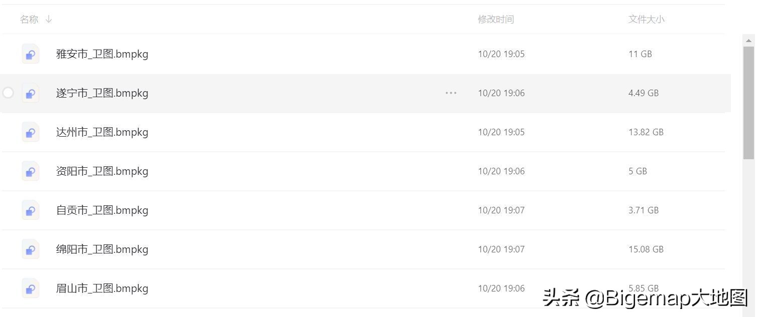
Task: Sort by the 名称 column header
Action: pos(29,20)
